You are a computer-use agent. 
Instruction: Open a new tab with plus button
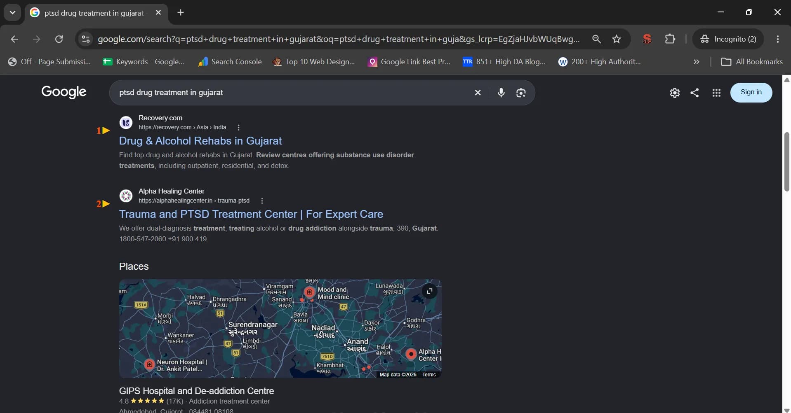tap(181, 13)
